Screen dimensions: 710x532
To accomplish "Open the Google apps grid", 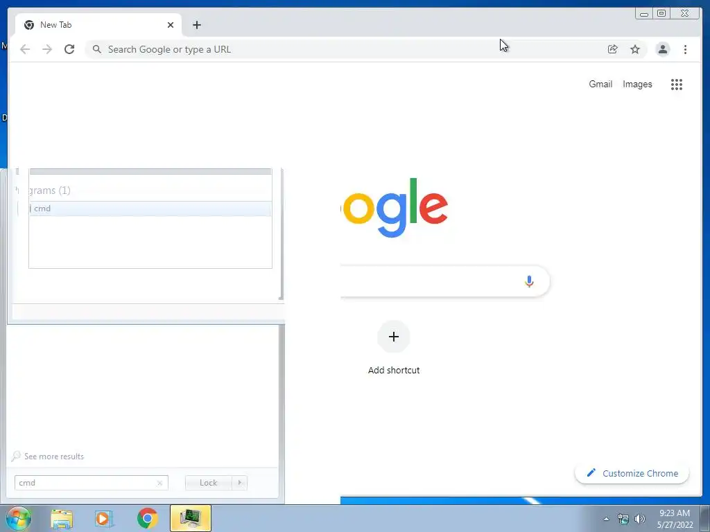I will [677, 84].
